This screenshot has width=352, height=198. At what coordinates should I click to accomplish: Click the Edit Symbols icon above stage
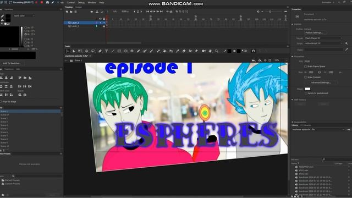(x=260, y=60)
